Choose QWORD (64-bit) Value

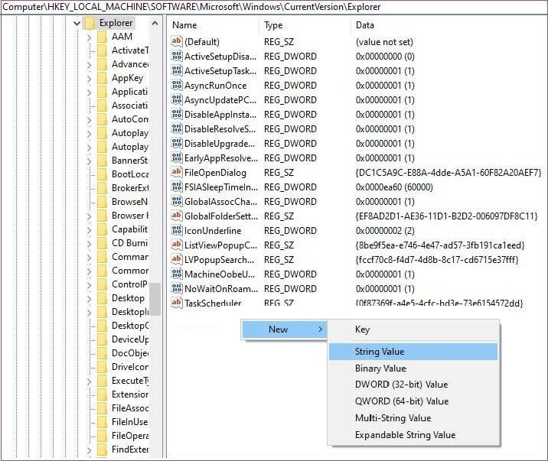[413, 401]
